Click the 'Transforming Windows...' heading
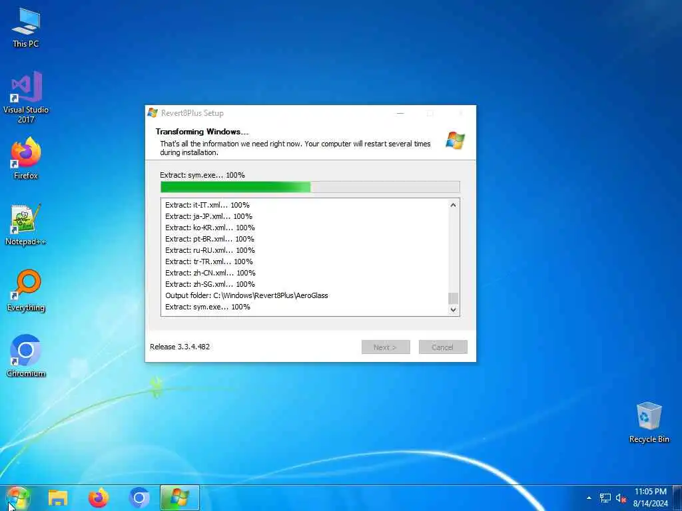The image size is (682, 511). tap(202, 132)
